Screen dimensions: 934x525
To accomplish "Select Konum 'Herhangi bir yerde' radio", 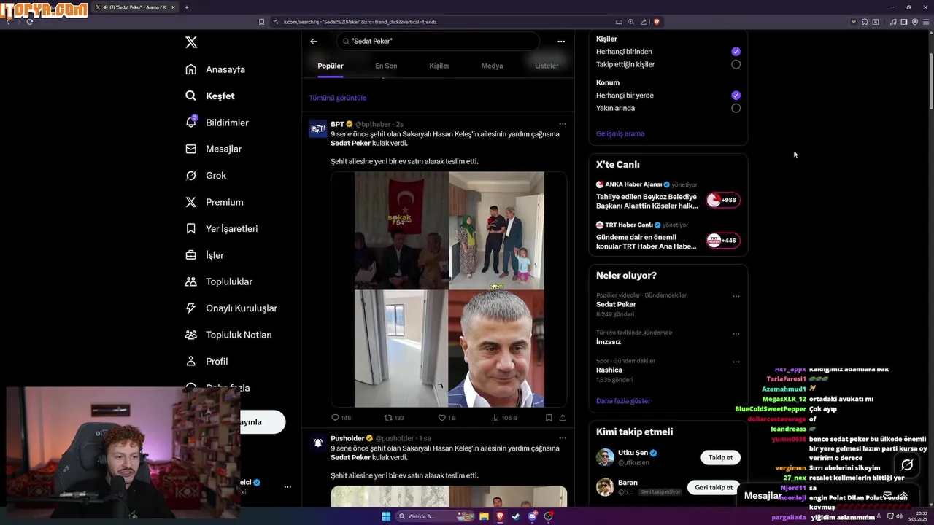I will click(736, 96).
